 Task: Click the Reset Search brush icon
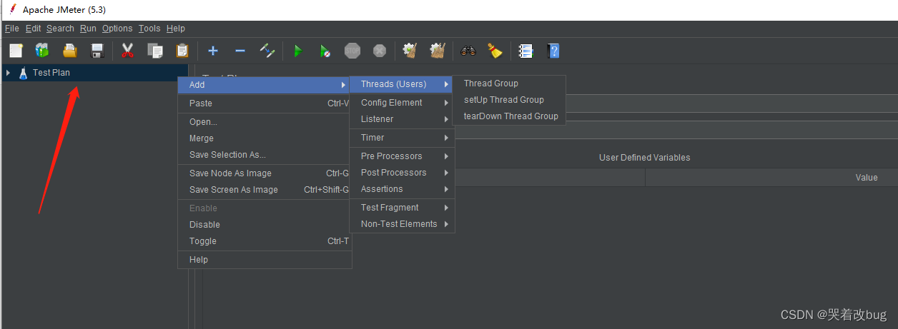coord(495,51)
